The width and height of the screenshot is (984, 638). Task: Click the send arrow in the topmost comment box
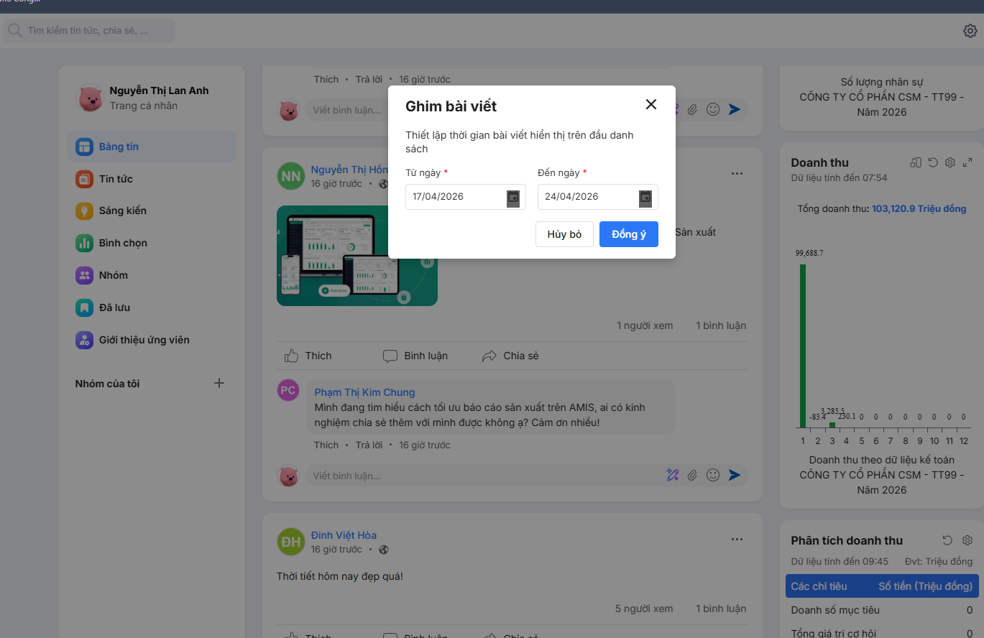(x=734, y=109)
